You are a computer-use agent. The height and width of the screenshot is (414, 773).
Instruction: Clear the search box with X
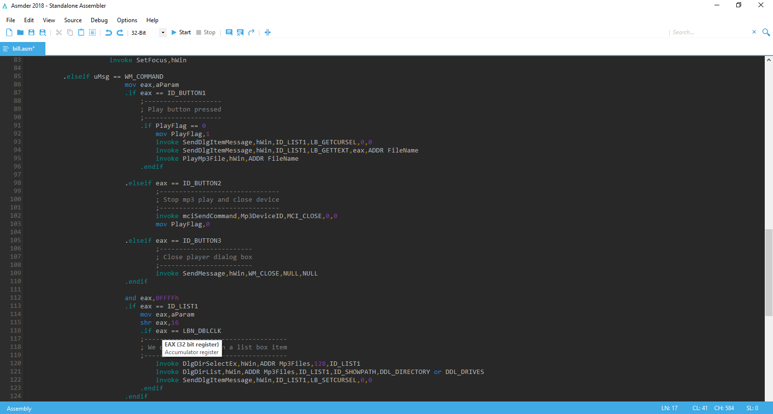click(x=754, y=32)
